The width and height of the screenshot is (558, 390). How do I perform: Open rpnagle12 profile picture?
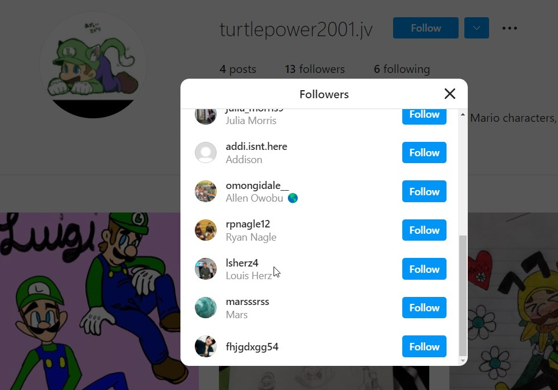point(206,230)
